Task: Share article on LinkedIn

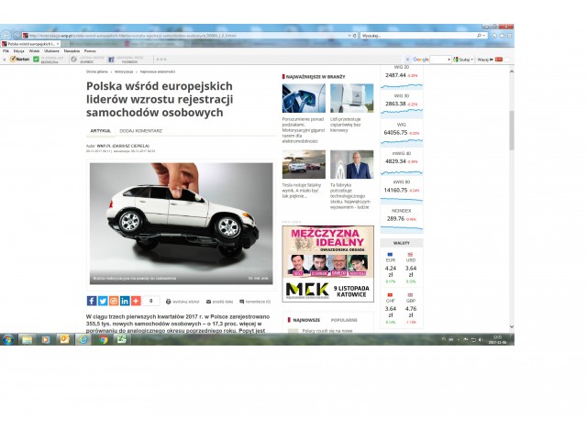Action: (x=125, y=301)
